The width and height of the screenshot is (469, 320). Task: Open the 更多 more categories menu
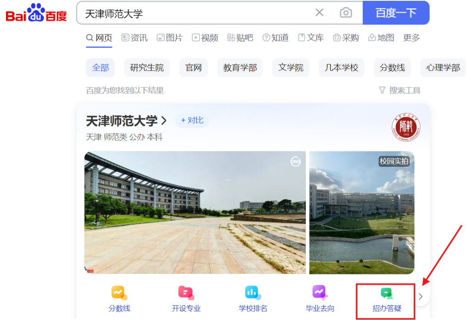[411, 38]
